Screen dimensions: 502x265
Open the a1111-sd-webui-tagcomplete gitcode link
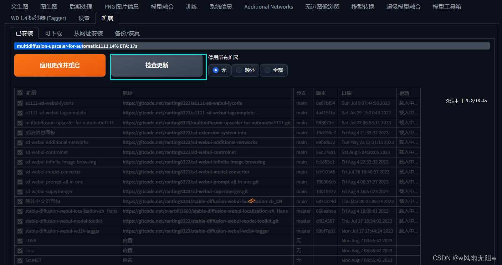pyautogui.click(x=189, y=113)
